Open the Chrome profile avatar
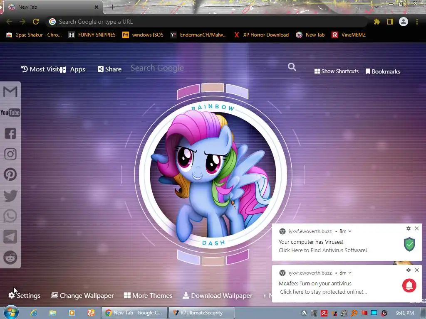This screenshot has height=319, width=426. click(x=404, y=22)
